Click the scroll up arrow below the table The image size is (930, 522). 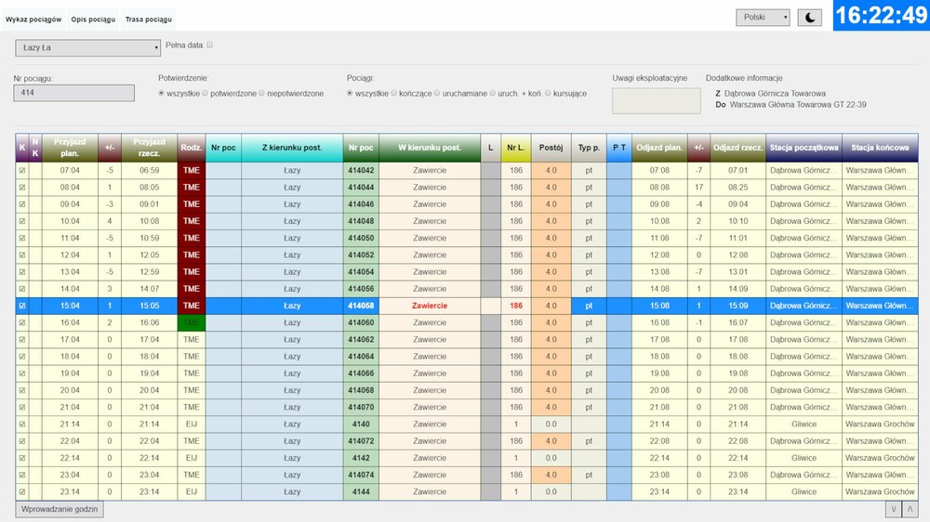[x=909, y=509]
